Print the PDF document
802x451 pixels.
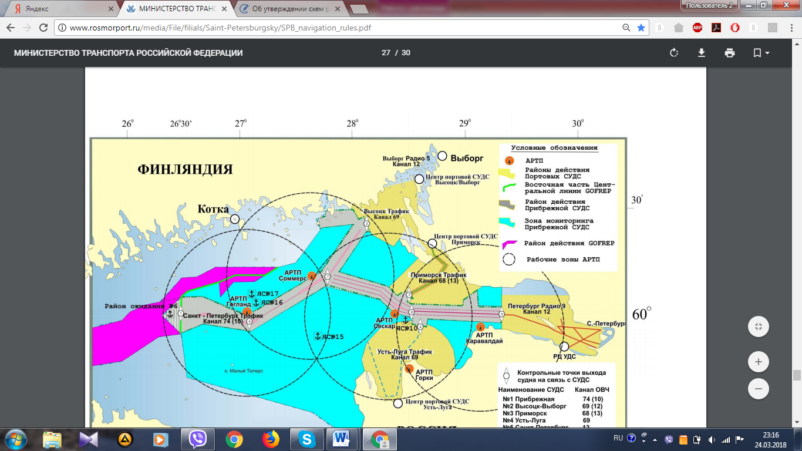[x=730, y=53]
